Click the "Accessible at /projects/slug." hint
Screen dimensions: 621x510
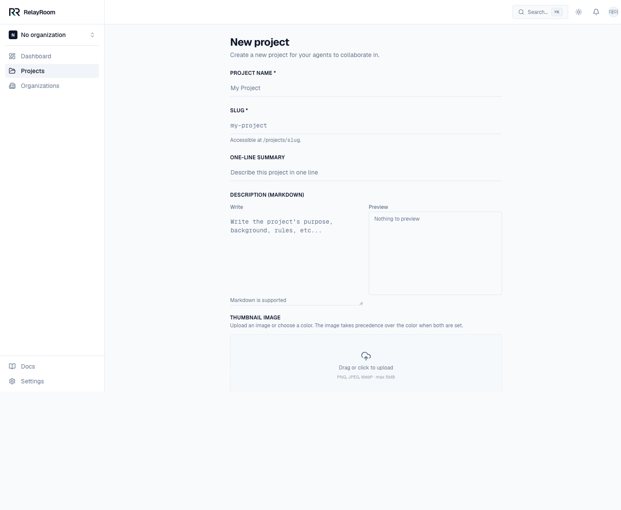(x=265, y=140)
